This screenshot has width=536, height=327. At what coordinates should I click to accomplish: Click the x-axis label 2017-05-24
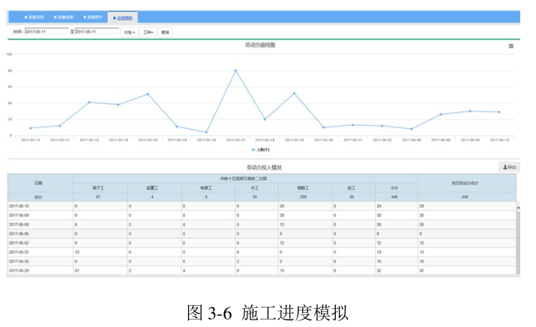pyautogui.click(x=177, y=140)
